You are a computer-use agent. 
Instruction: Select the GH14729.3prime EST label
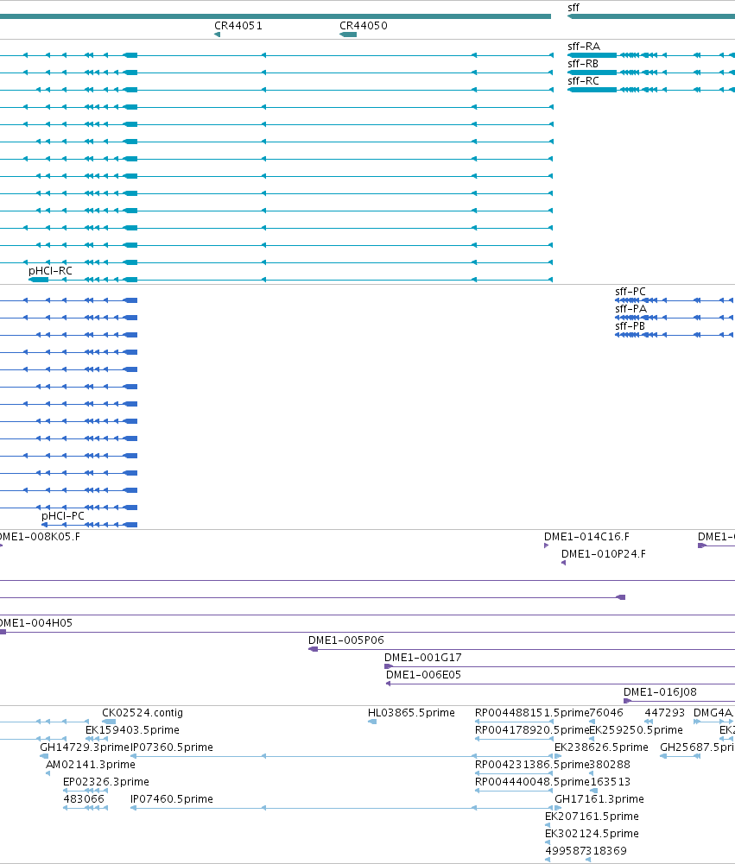[85, 747]
